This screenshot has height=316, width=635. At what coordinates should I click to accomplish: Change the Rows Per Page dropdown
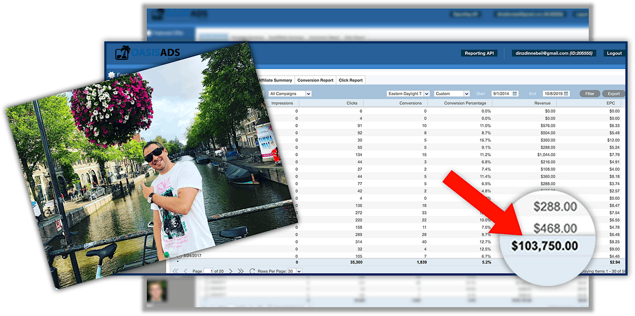pos(299,271)
